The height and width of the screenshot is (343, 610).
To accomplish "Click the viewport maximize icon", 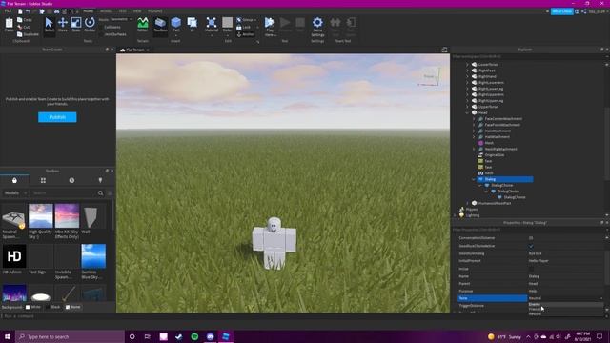I will (444, 50).
